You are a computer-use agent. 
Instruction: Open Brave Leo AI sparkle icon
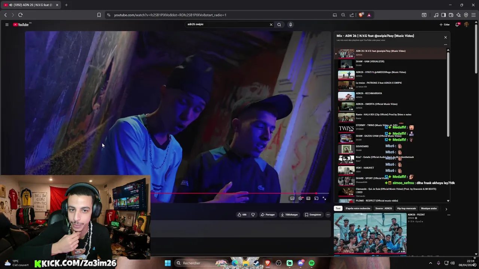[x=458, y=15]
